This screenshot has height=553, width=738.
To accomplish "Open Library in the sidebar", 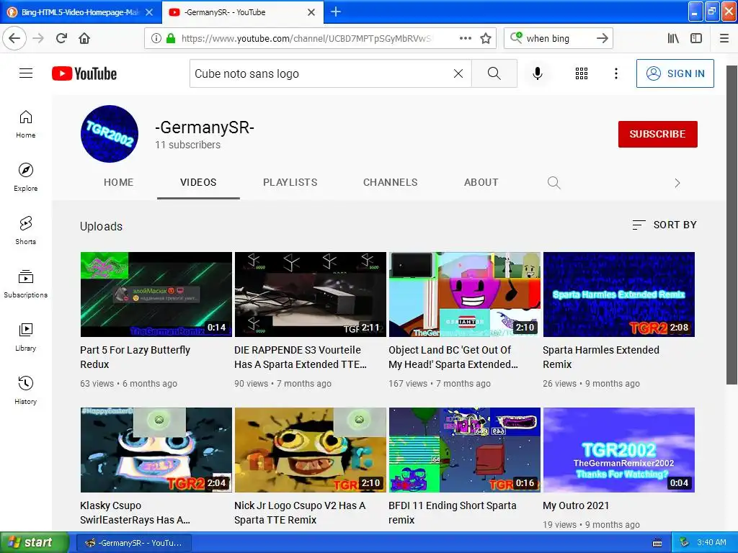I will pyautogui.click(x=26, y=337).
